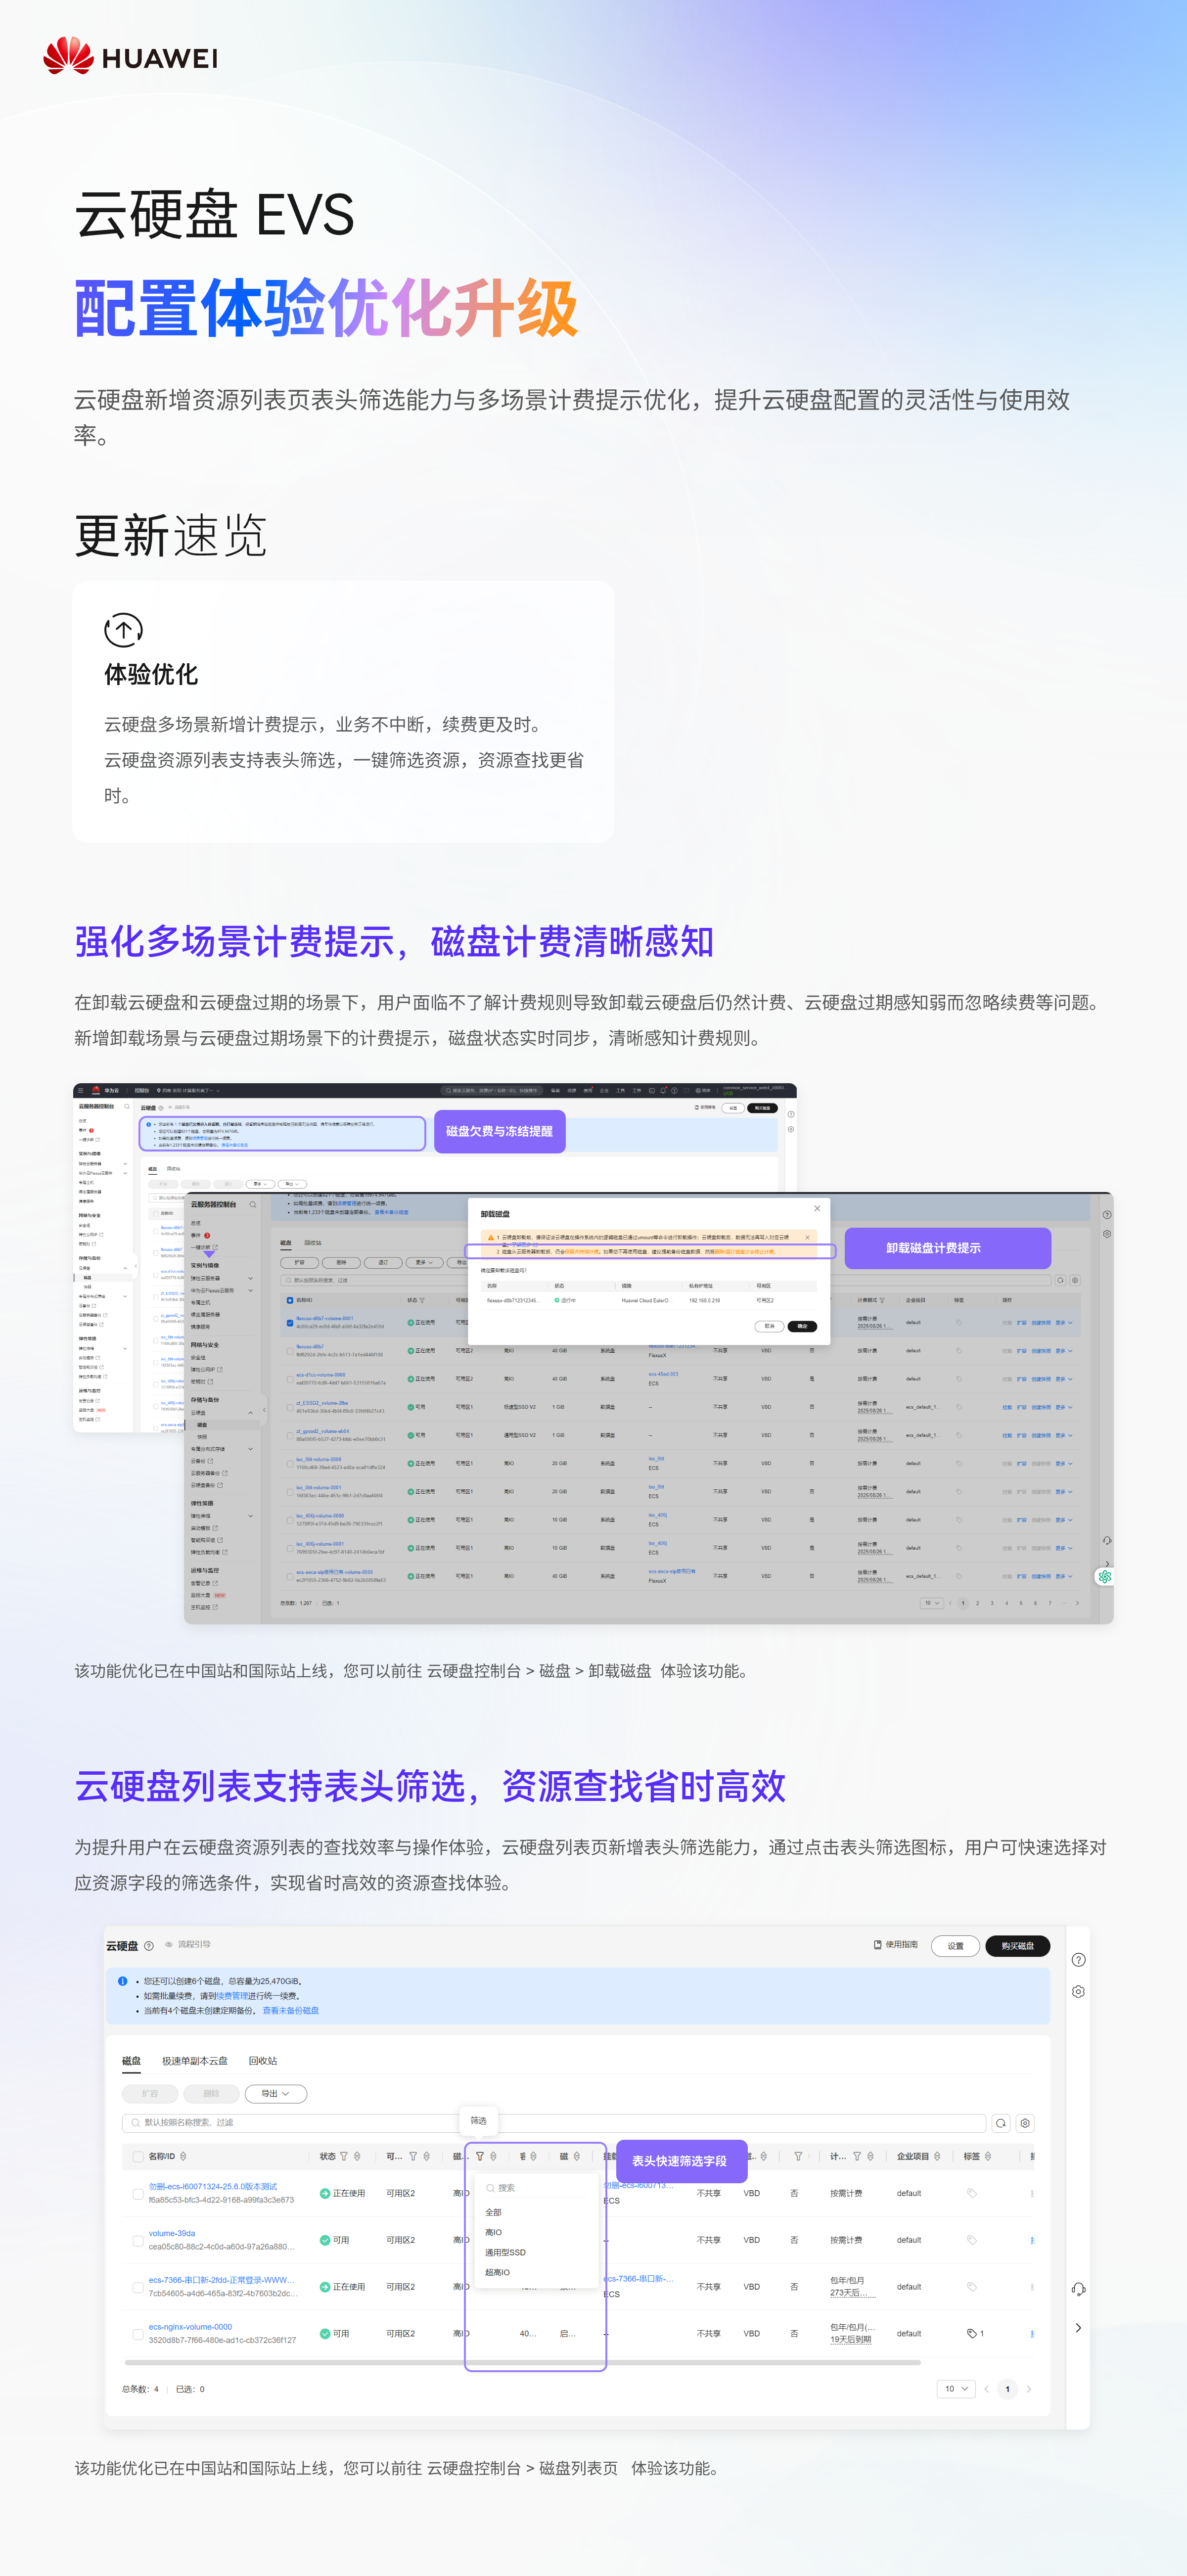Expand 更多 actions for flexusx-d8b7-volume-0001
This screenshot has width=1187, height=2576.
[x=1060, y=1323]
